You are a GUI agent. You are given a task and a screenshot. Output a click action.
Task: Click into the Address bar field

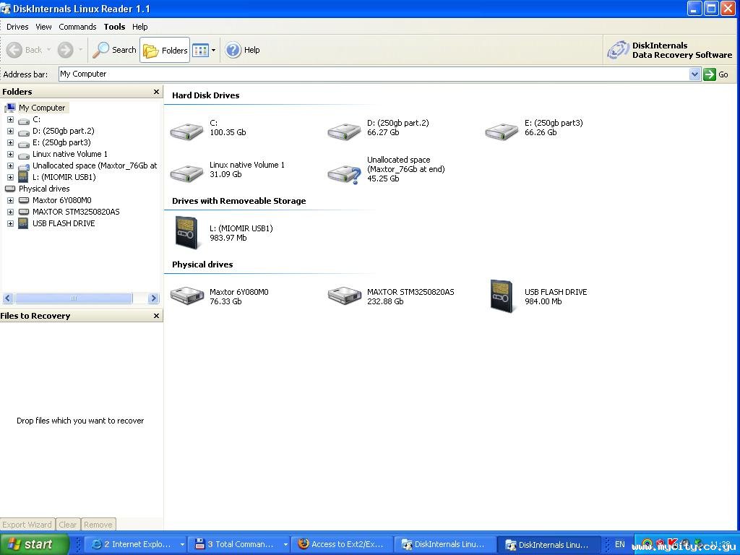374,74
